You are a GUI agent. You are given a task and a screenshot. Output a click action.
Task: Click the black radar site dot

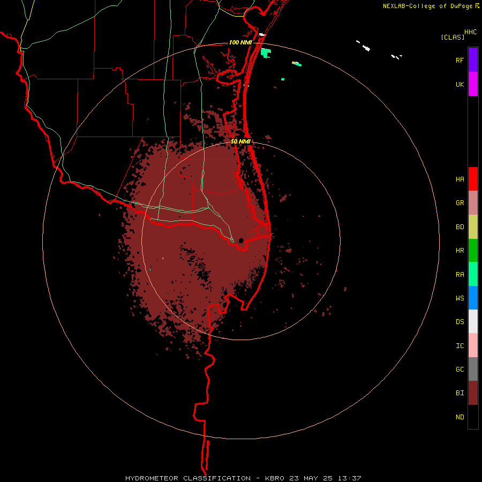241,240
